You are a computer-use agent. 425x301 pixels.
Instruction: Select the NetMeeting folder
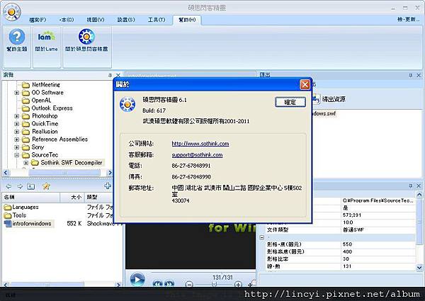(46, 85)
